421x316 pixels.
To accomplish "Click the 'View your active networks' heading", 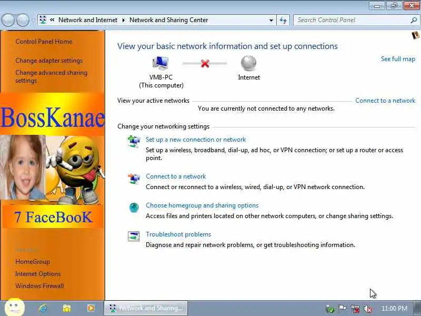I will click(153, 101).
